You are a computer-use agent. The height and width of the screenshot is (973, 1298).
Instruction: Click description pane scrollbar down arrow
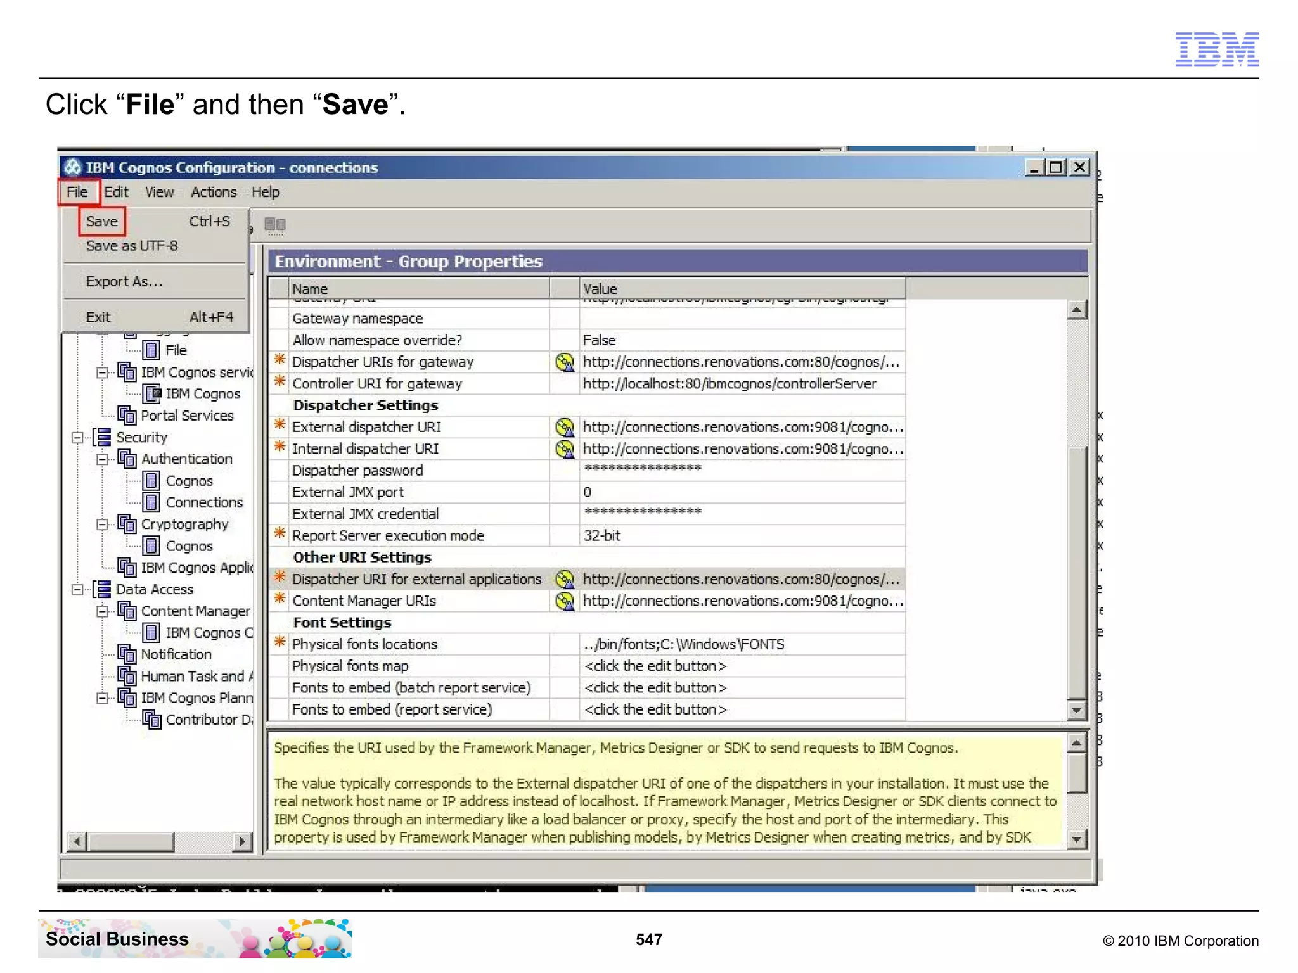click(x=1077, y=839)
